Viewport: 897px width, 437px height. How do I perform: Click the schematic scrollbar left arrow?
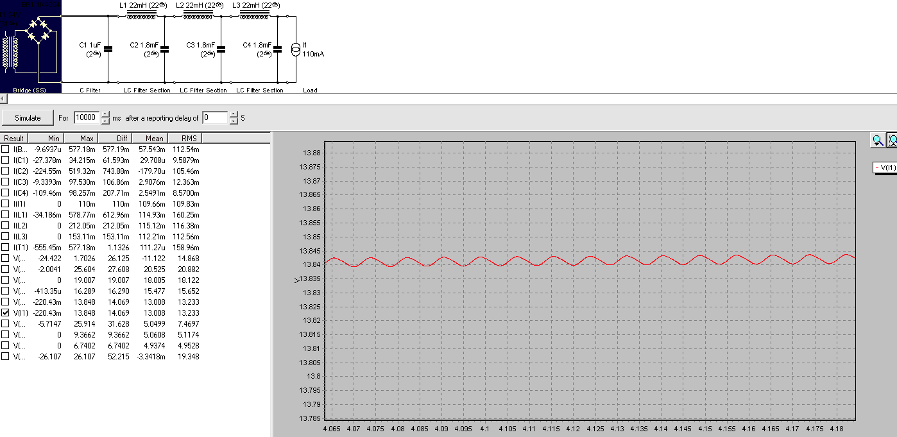[x=3, y=98]
